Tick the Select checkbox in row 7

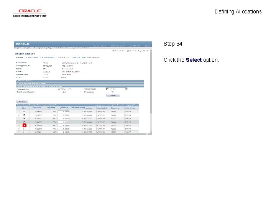click(x=24, y=132)
